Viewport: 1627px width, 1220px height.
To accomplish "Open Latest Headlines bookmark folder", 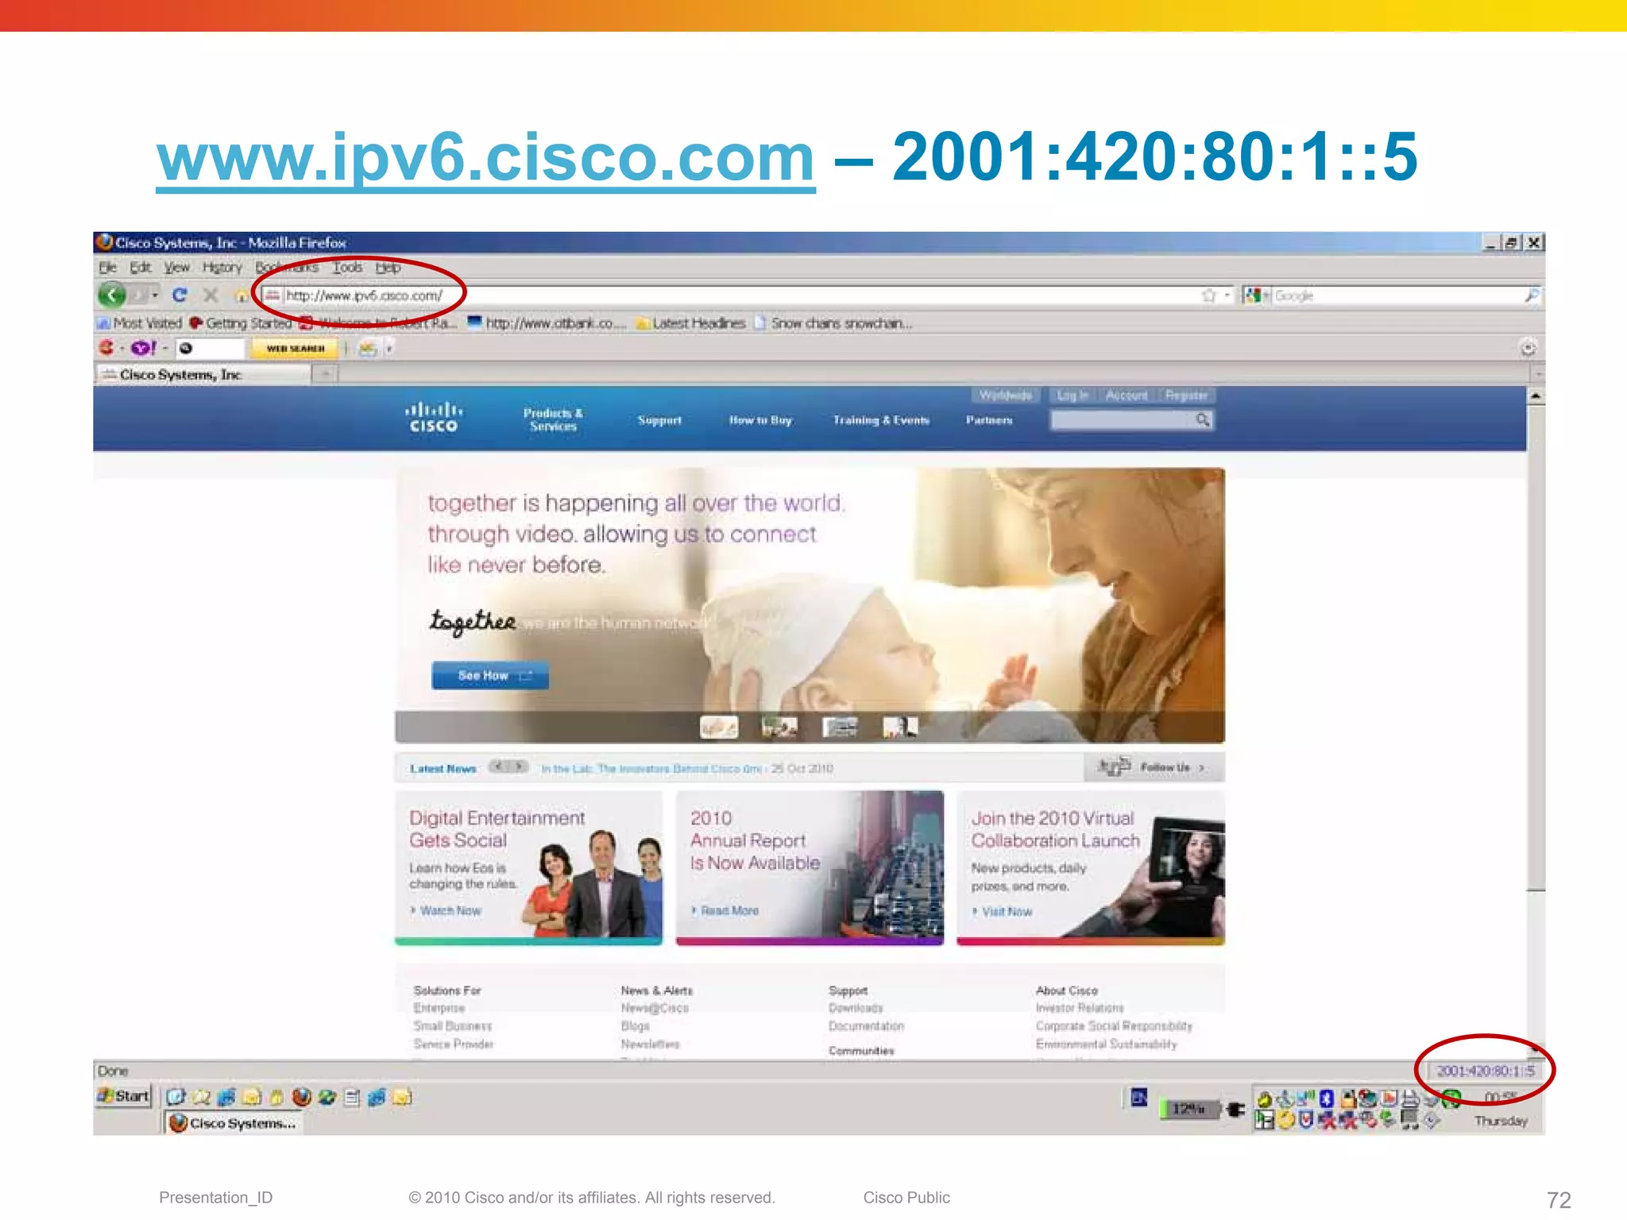I will point(691,323).
